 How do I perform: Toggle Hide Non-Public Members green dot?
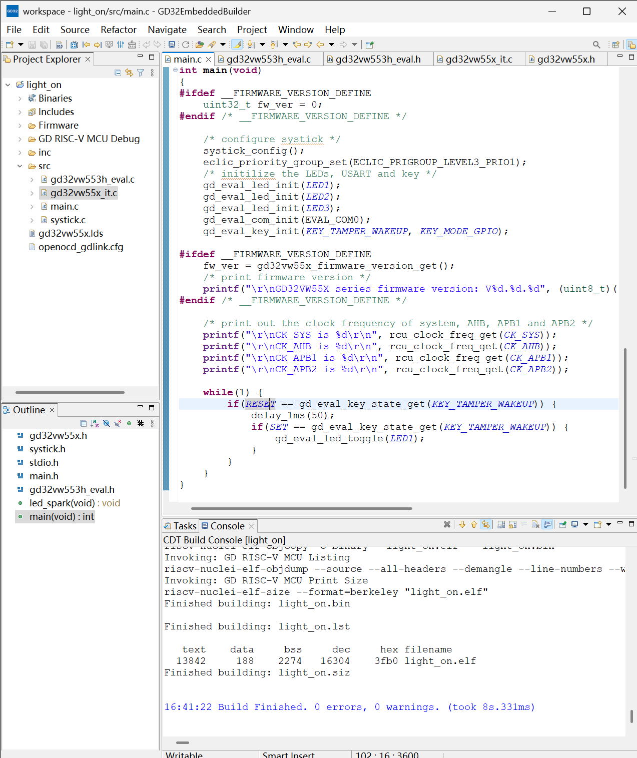point(129,424)
